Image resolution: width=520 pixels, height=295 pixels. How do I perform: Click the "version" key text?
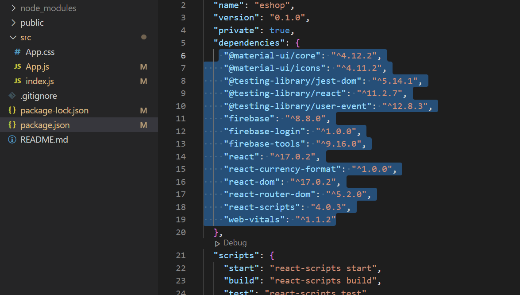(236, 18)
